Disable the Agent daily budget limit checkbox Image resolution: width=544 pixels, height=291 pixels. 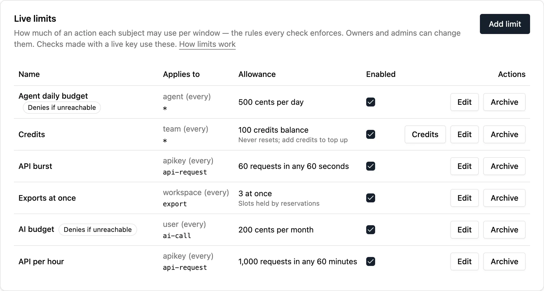(371, 102)
